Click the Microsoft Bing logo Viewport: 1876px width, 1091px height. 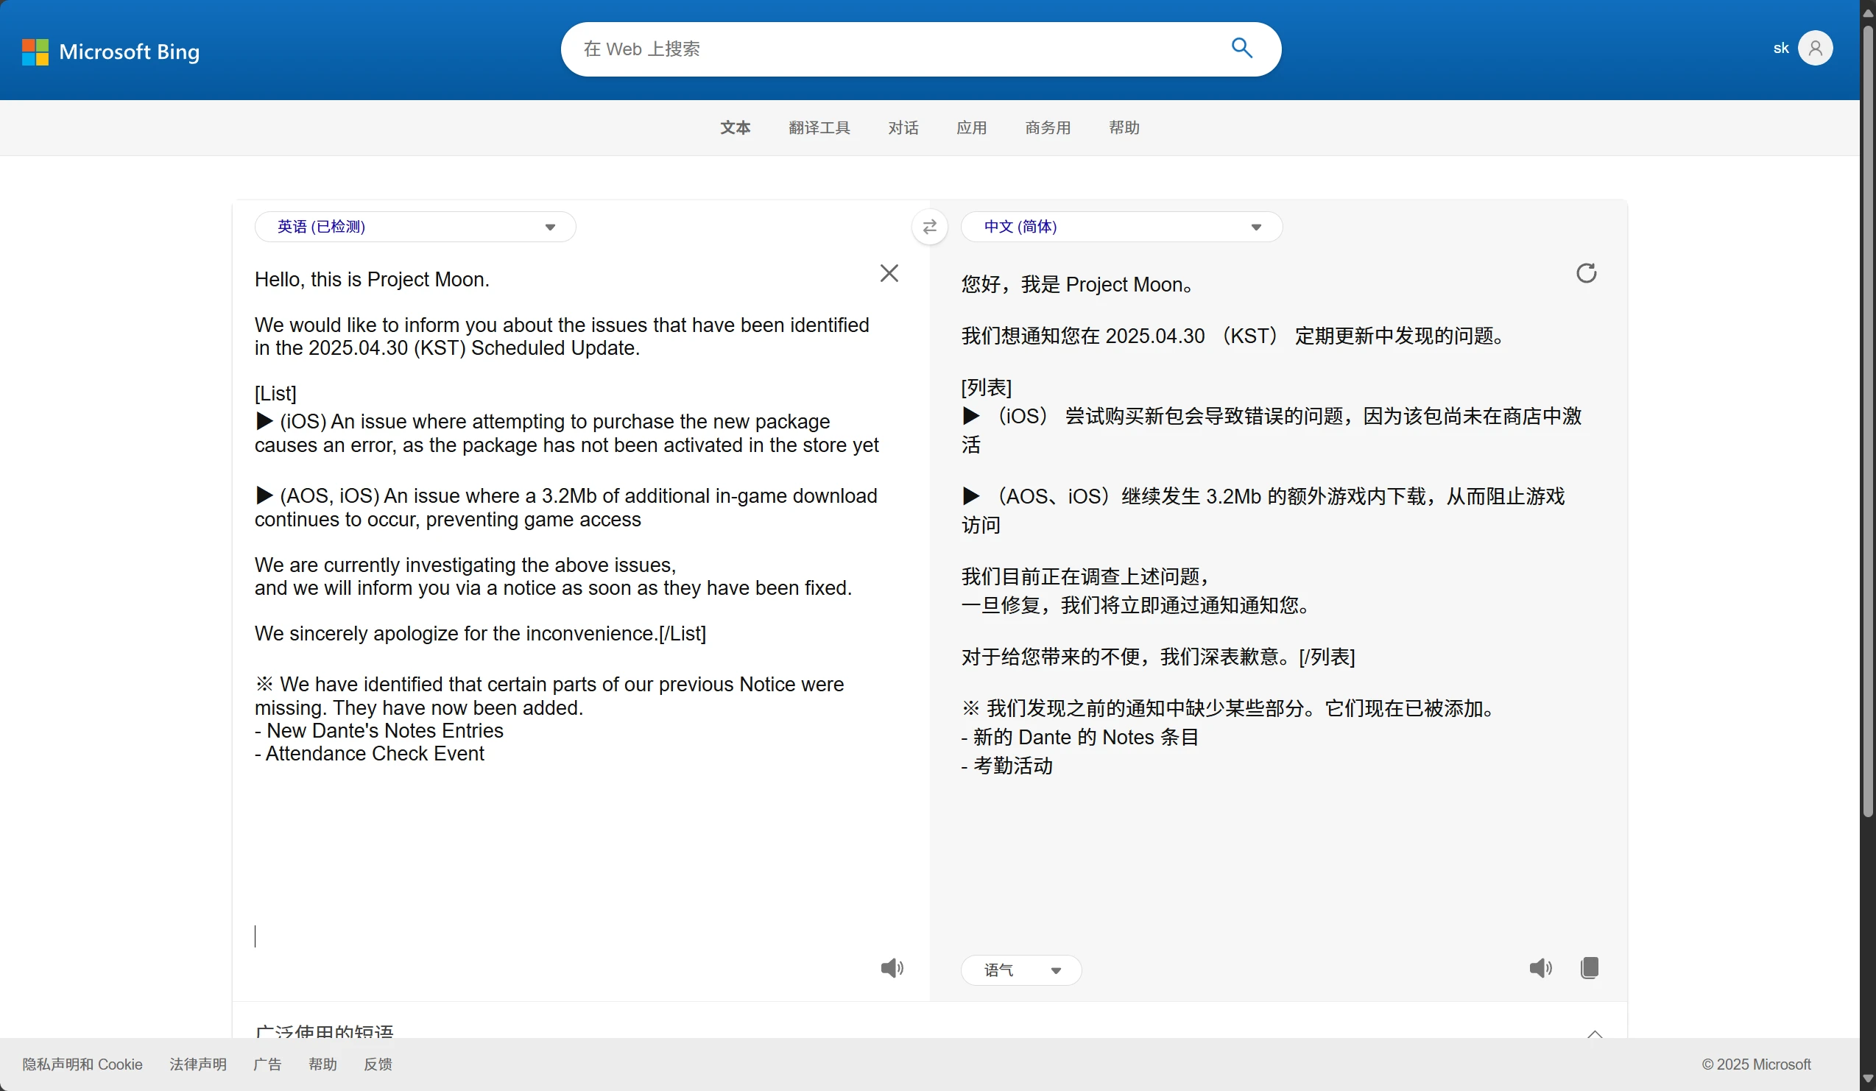click(111, 52)
